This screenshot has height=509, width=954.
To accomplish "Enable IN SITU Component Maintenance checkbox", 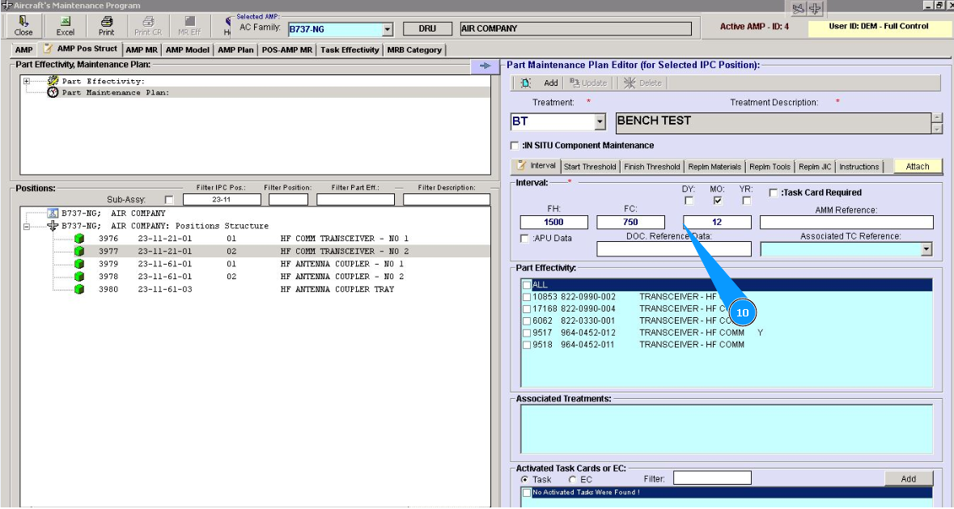I will 515,146.
